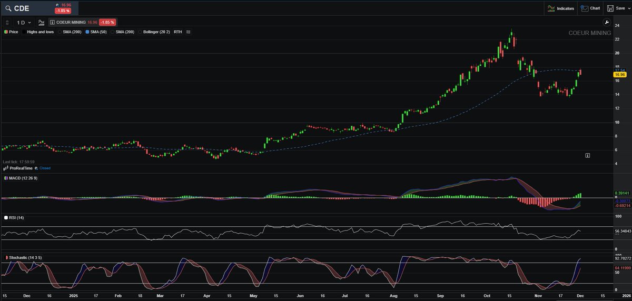Click the small info icon on price chart
This screenshot has height=301, width=632.
pyautogui.click(x=587, y=155)
